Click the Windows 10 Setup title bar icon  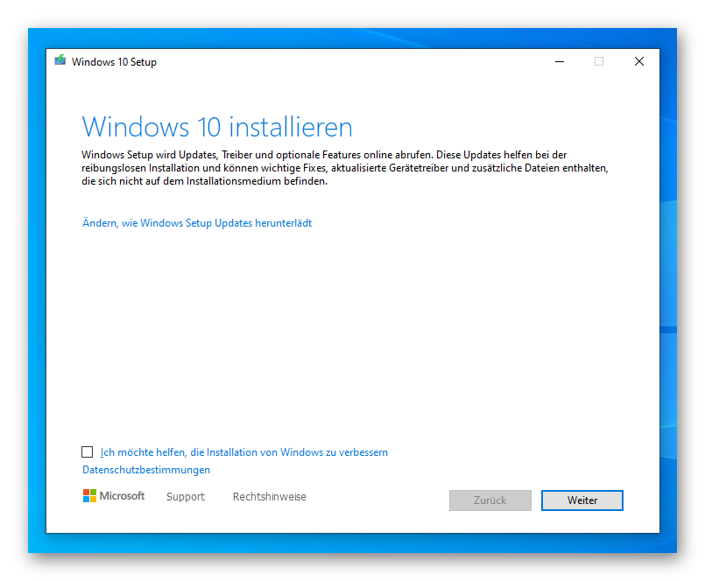click(x=60, y=60)
